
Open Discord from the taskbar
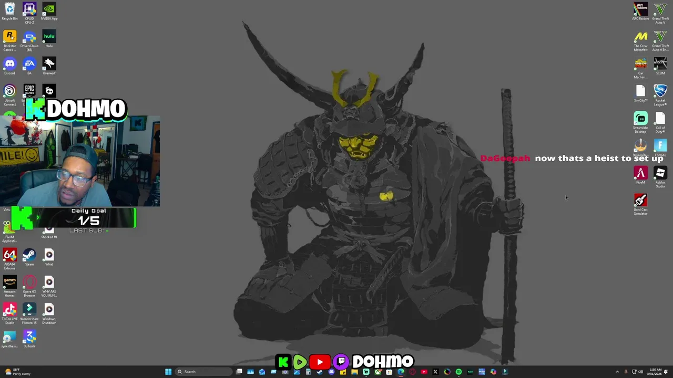332,372
